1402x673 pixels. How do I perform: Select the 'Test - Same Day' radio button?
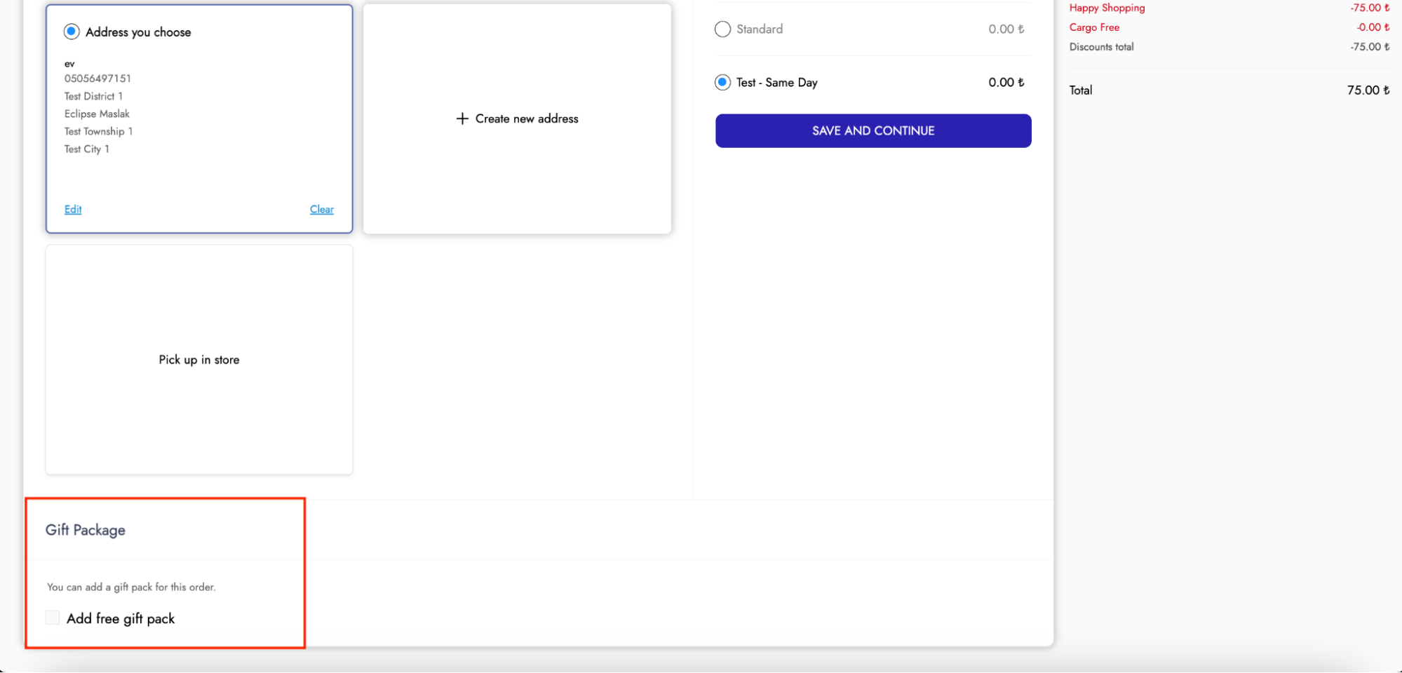click(x=722, y=83)
